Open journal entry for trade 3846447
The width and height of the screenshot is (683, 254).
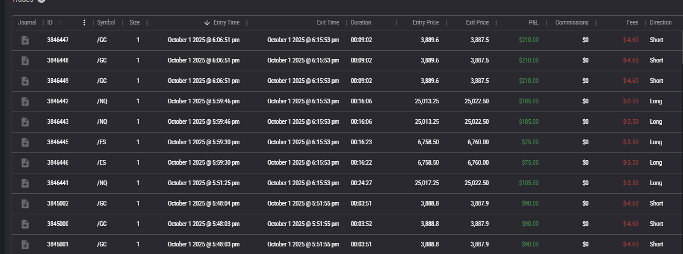tap(25, 40)
